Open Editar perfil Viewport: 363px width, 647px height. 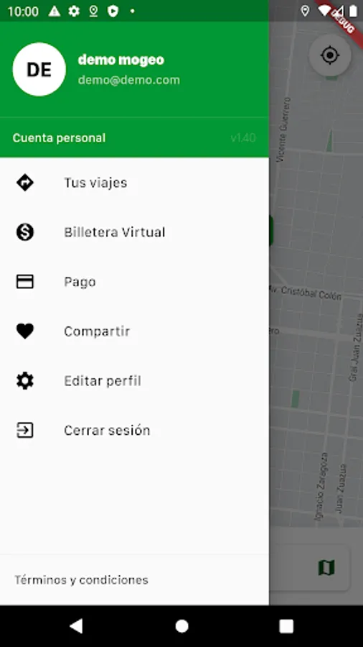point(135,380)
